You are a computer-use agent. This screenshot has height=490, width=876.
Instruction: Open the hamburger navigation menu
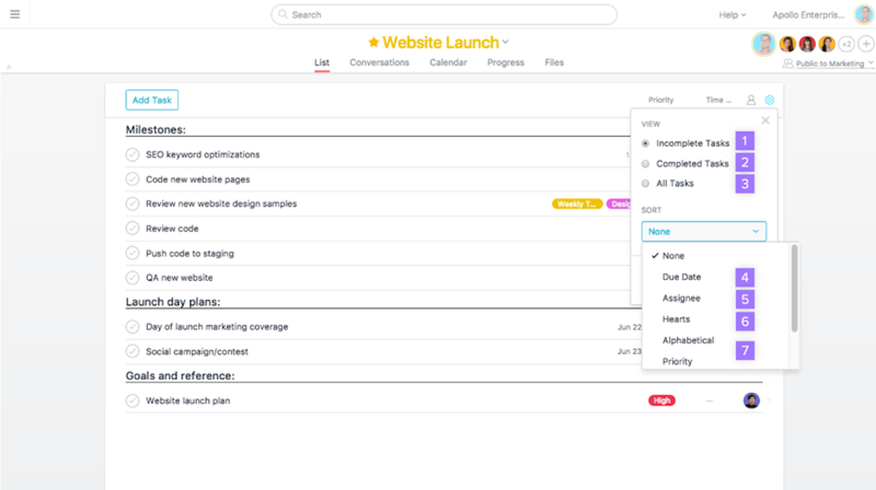(x=15, y=14)
